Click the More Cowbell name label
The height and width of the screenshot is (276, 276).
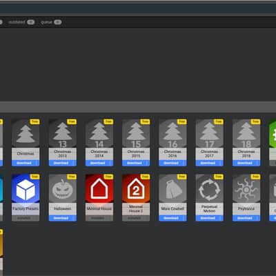[x=172, y=208]
